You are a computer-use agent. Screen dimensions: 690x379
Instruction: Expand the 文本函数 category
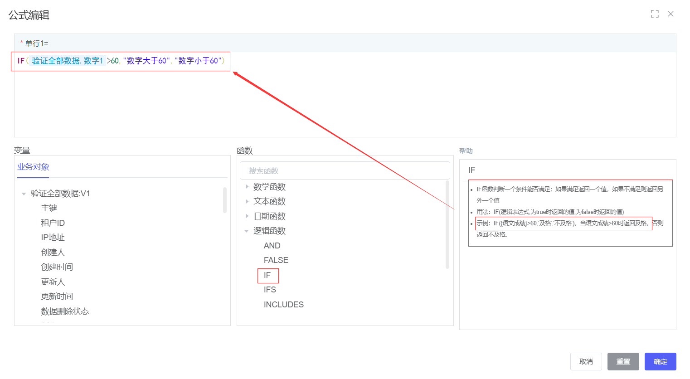point(247,201)
